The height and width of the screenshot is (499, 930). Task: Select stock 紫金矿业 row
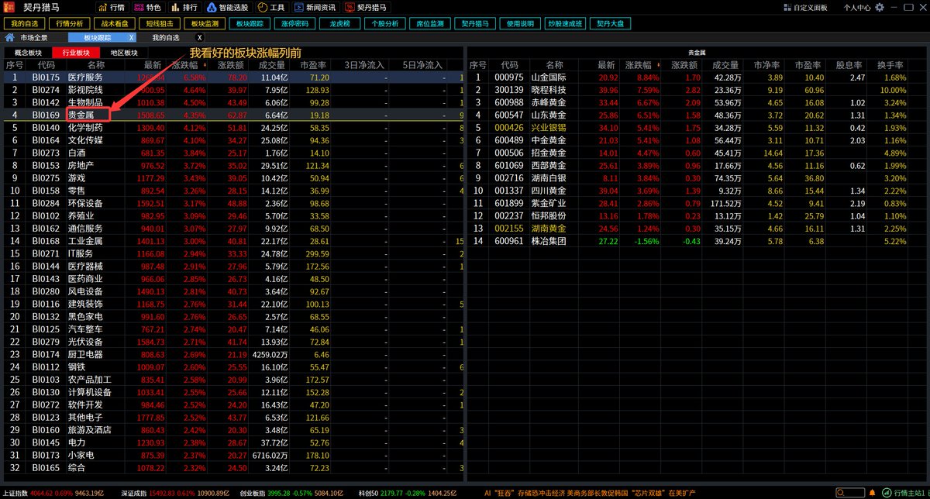697,203
